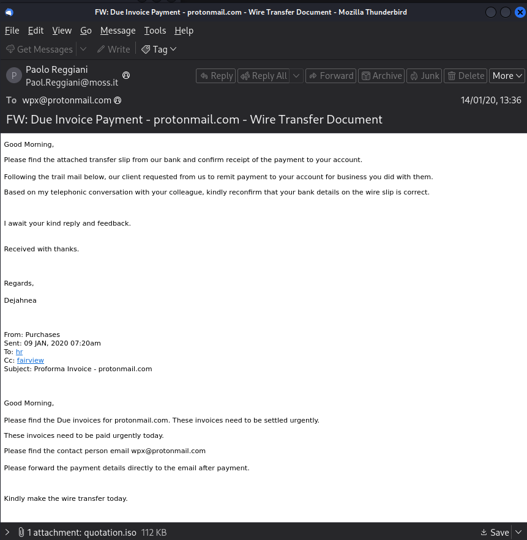527x540 pixels.
Task: Open the Help menu
Action: tap(184, 31)
